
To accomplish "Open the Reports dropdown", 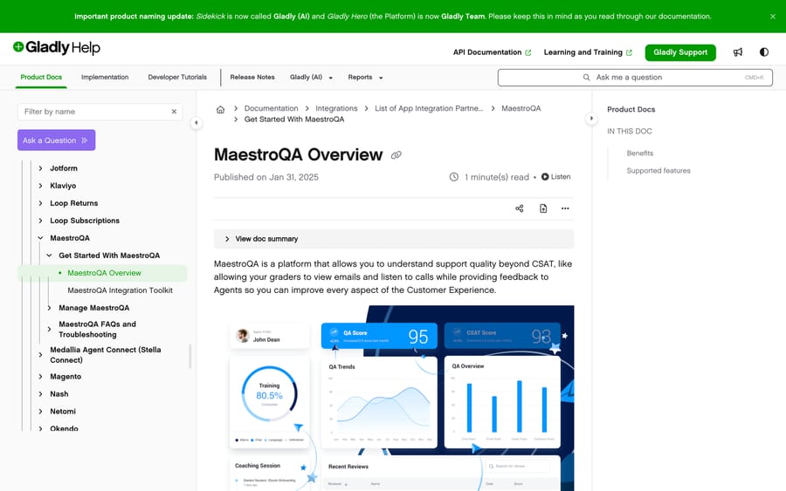I will tap(365, 77).
